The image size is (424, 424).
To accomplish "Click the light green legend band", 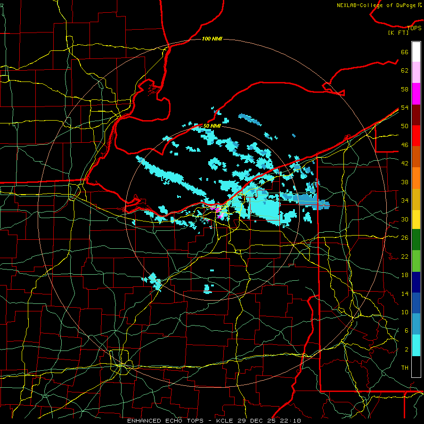I will (x=416, y=261).
